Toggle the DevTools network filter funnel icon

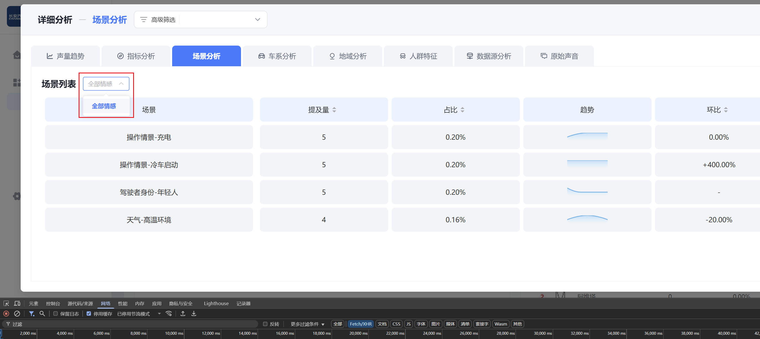tap(31, 314)
